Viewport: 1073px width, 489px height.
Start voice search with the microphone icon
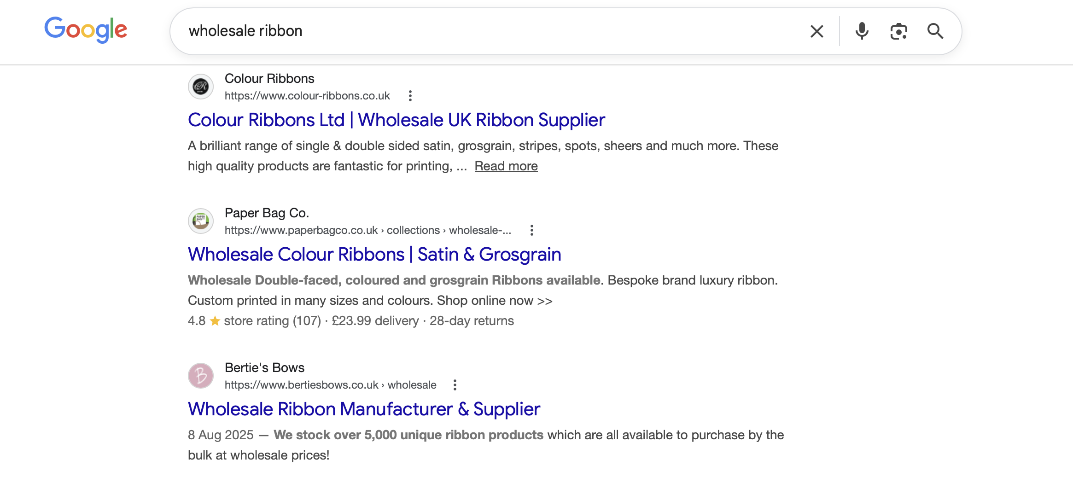(x=862, y=31)
